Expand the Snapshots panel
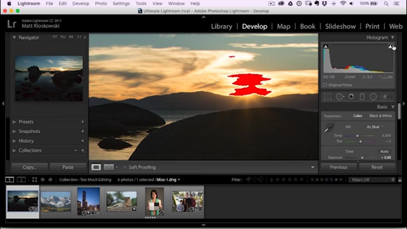 point(15,131)
